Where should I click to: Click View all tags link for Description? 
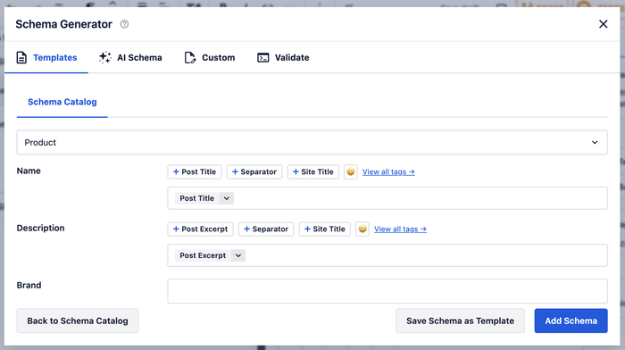pyautogui.click(x=400, y=229)
